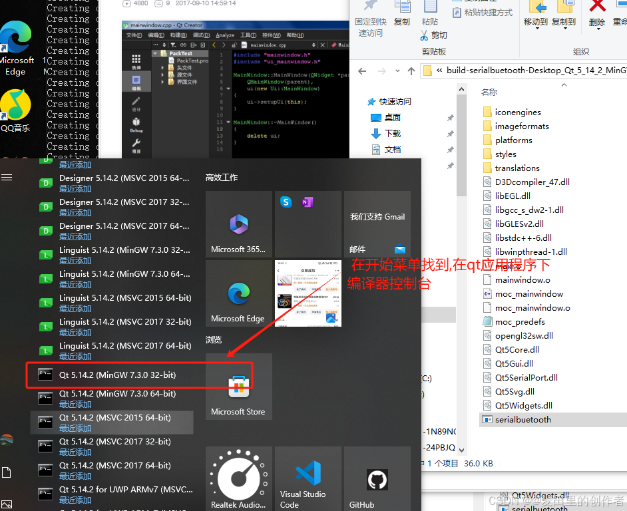
Task: Click Explorer up-directory arrow
Action: pyautogui.click(x=411, y=71)
